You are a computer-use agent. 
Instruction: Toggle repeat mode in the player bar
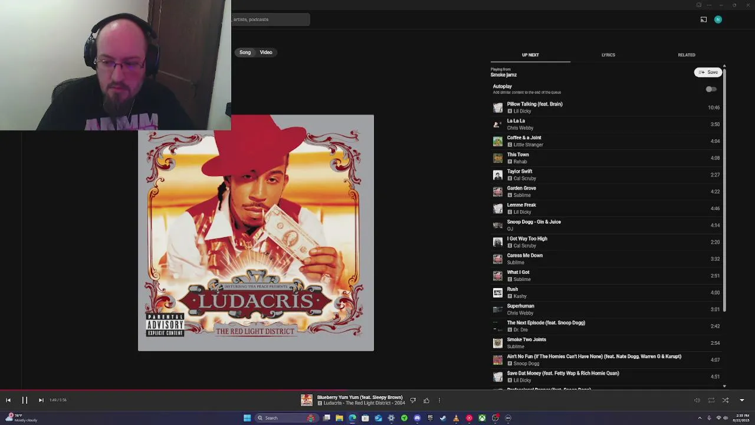[x=711, y=400]
